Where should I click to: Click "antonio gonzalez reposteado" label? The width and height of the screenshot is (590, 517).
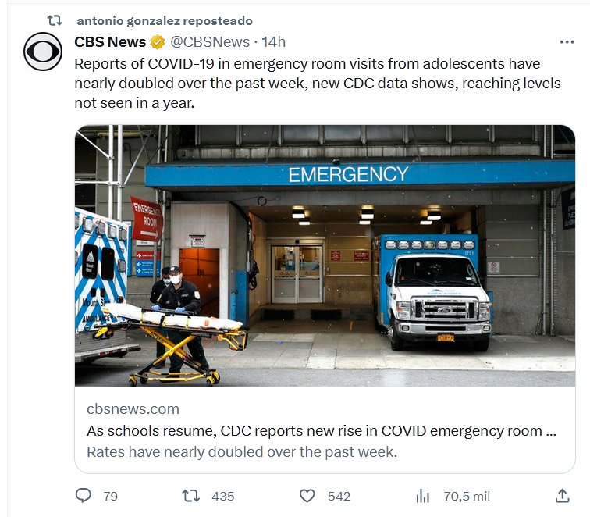[165, 21]
